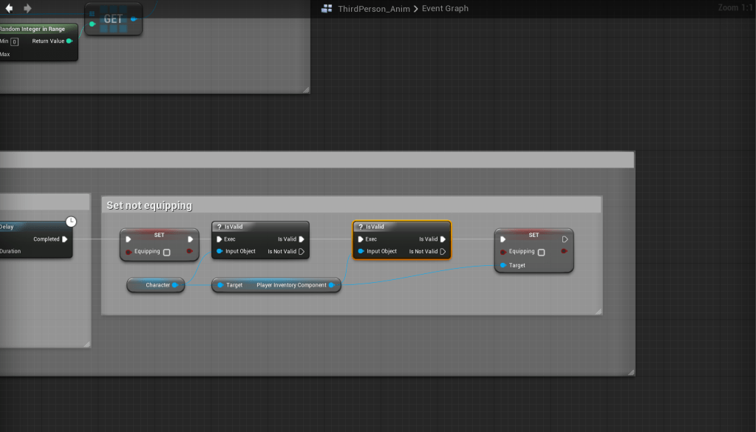
Task: Click Input Object pin on unhighlighted IsValid node
Action: (x=220, y=251)
